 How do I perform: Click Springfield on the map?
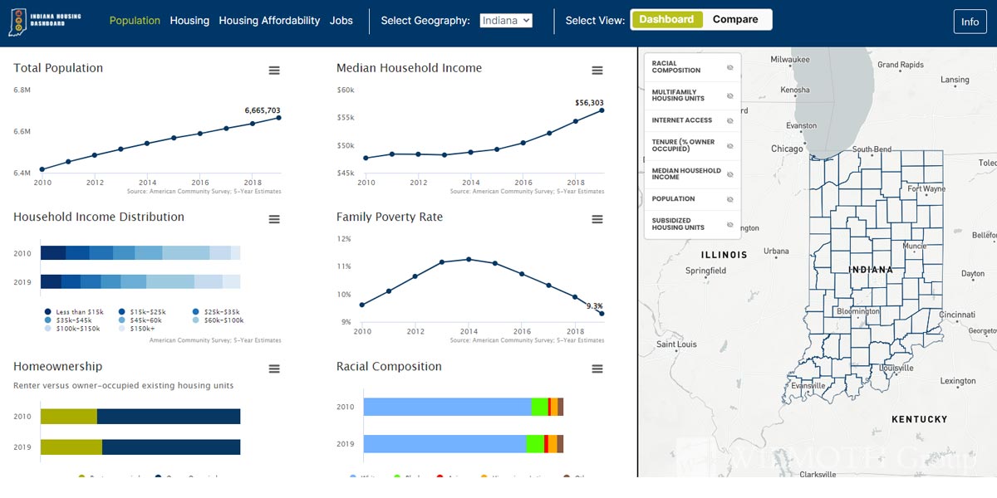pyautogui.click(x=705, y=271)
